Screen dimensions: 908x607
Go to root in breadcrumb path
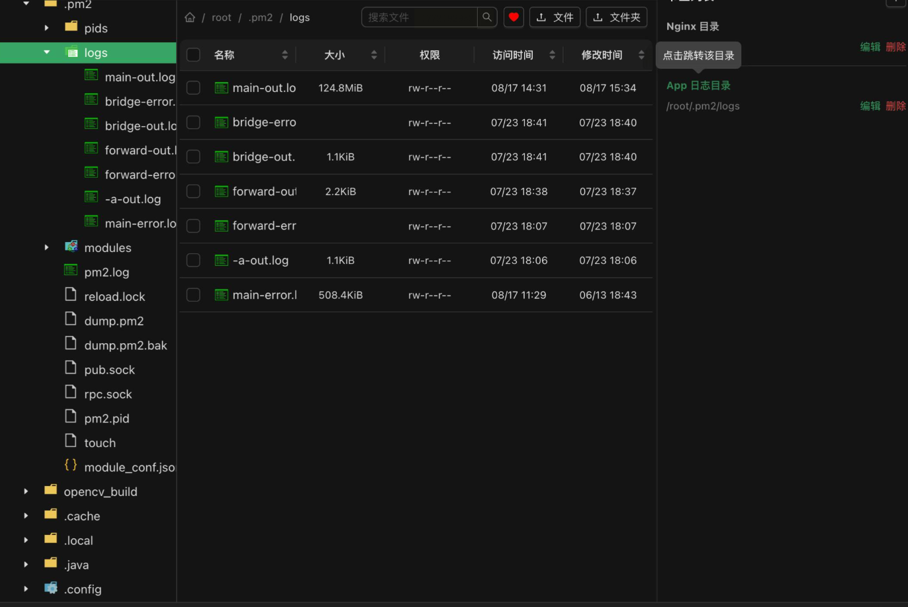point(222,17)
